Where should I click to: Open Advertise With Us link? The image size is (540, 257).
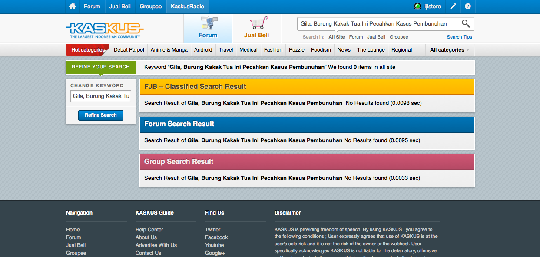point(156,245)
